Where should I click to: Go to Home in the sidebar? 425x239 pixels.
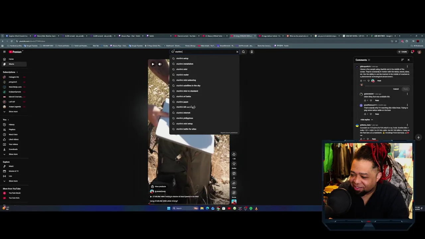[x=14, y=59]
